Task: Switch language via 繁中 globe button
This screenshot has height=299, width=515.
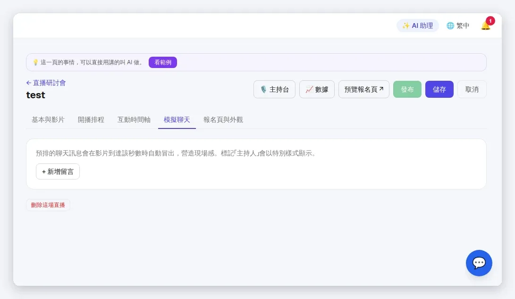Action: pyautogui.click(x=458, y=26)
